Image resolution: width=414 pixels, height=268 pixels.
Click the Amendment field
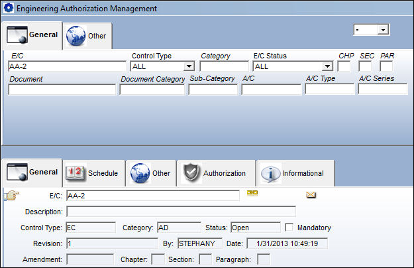(x=90, y=259)
